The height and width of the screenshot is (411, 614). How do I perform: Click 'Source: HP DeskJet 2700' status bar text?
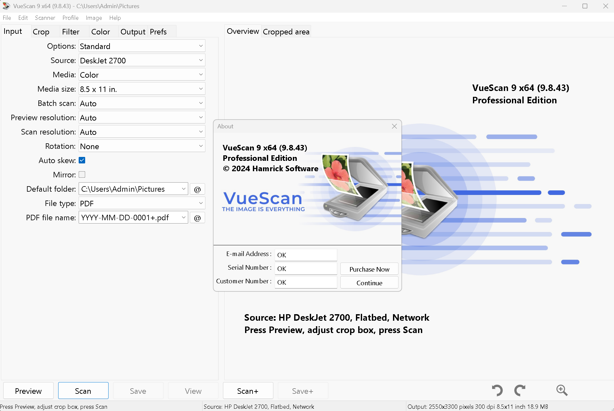[x=259, y=406]
